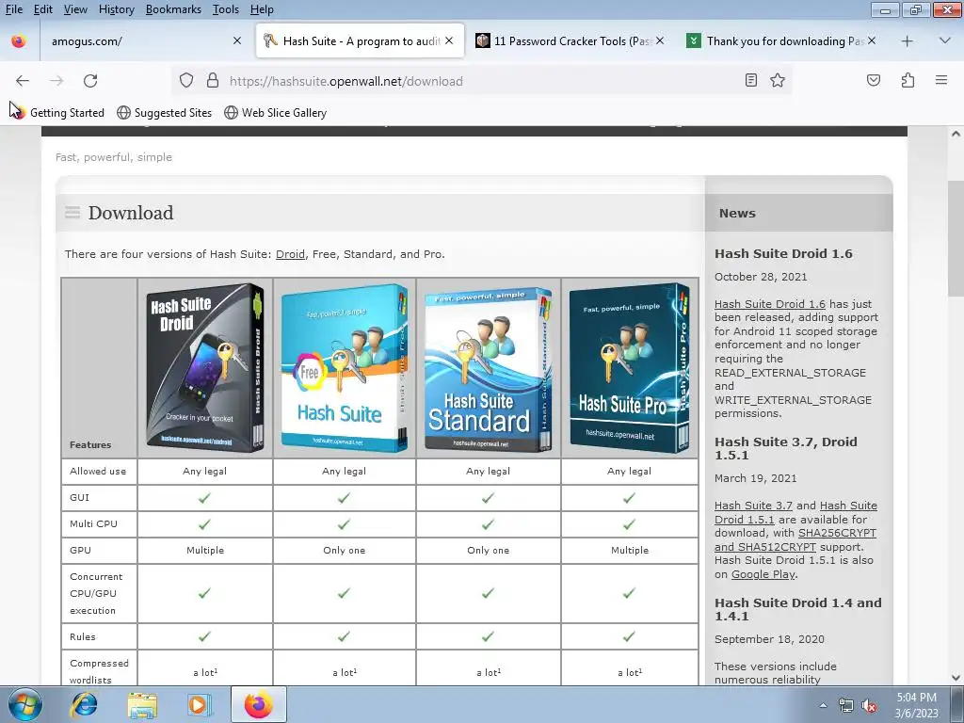Screen dimensions: 964x723
Task: Open the taskbar clock showing 5:04 PM
Action: click(x=917, y=705)
